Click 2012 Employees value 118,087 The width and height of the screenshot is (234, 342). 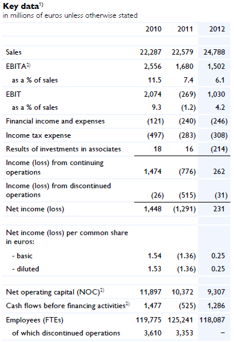pos(212,320)
